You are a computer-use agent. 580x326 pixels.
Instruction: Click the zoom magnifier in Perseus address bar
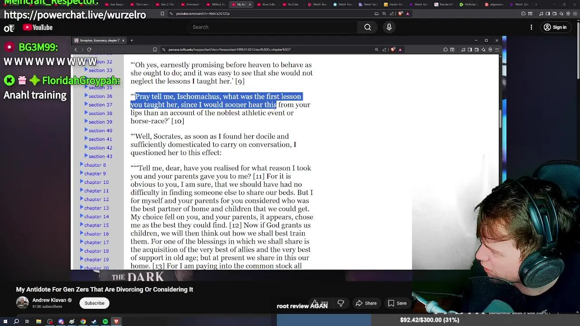(377, 49)
